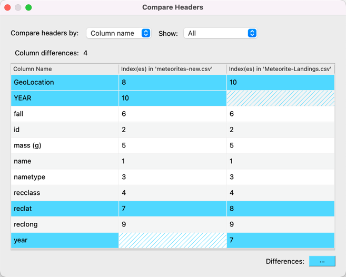Click the hatched empty cell in YEAR row
The height and width of the screenshot is (277, 346).
[x=280, y=98]
